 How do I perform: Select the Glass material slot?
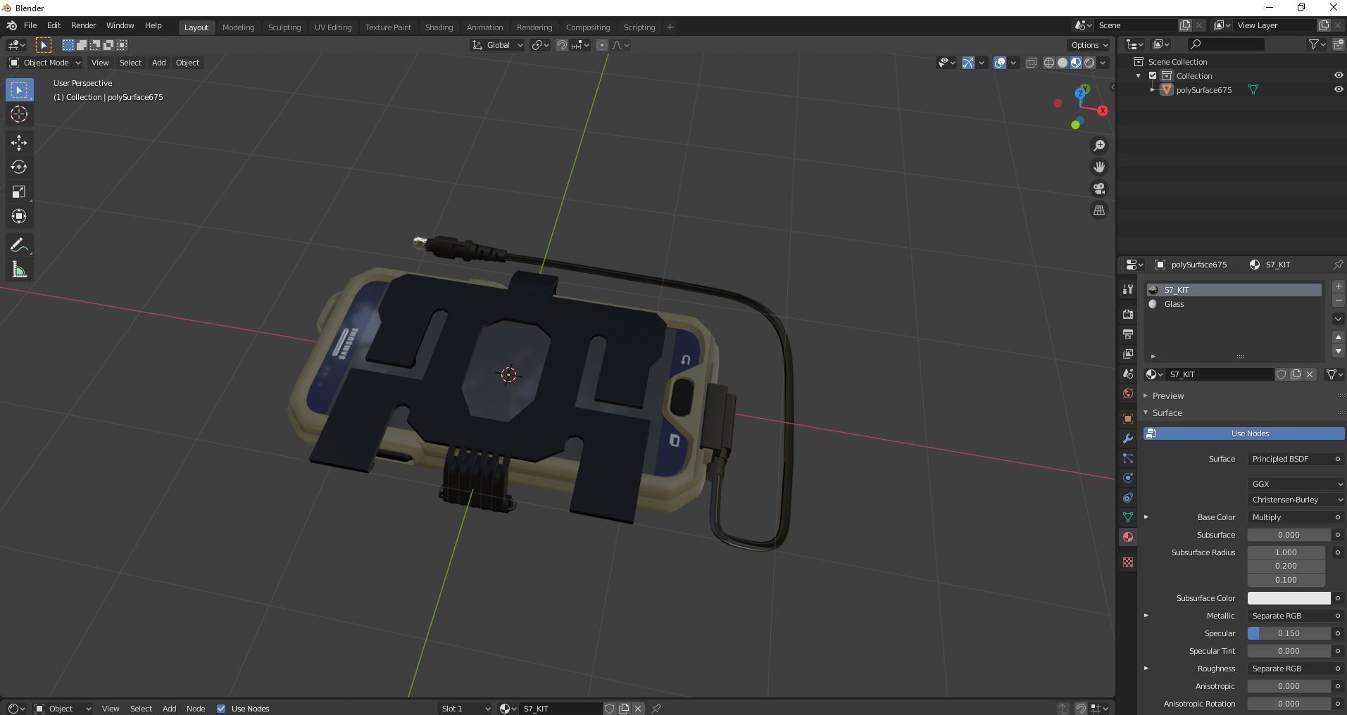tap(1234, 304)
